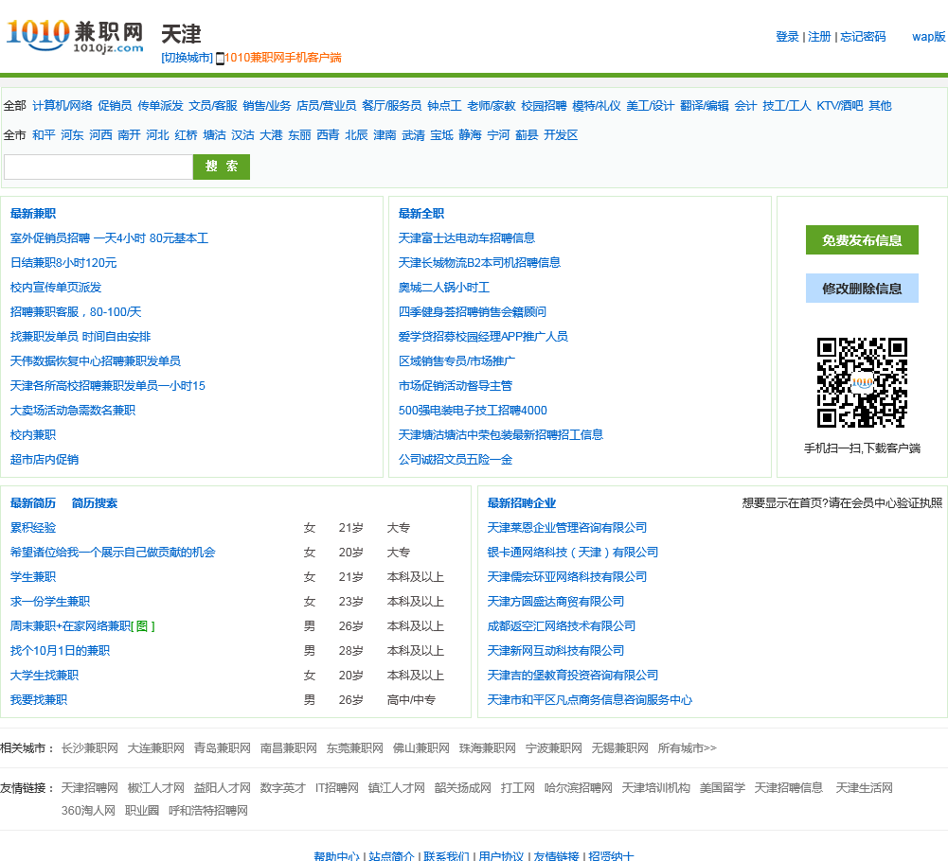Click the QR code image

point(862,382)
